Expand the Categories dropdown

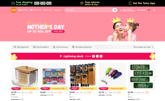point(58,10)
